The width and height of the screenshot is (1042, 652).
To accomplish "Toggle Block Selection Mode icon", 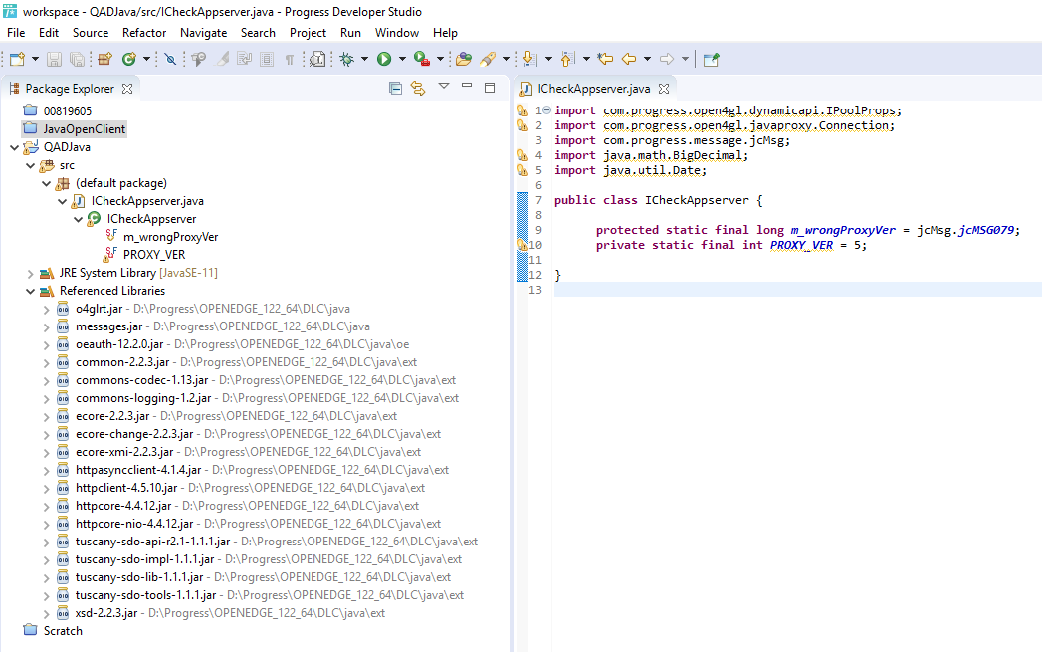I will [267, 59].
